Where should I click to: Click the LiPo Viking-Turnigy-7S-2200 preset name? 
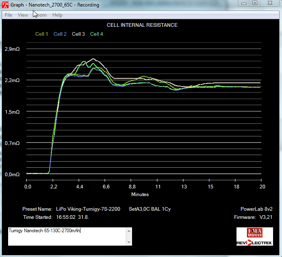(x=87, y=209)
